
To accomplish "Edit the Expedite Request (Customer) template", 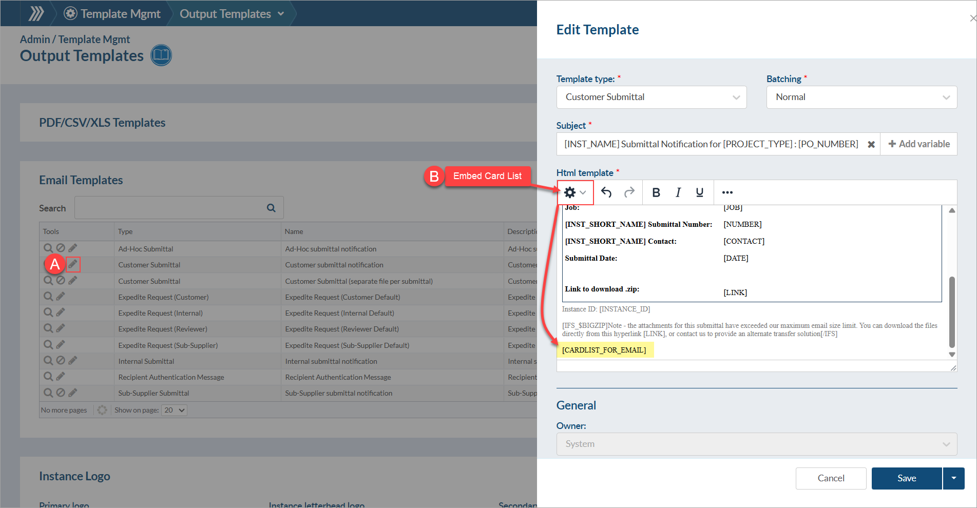I will coord(61,297).
